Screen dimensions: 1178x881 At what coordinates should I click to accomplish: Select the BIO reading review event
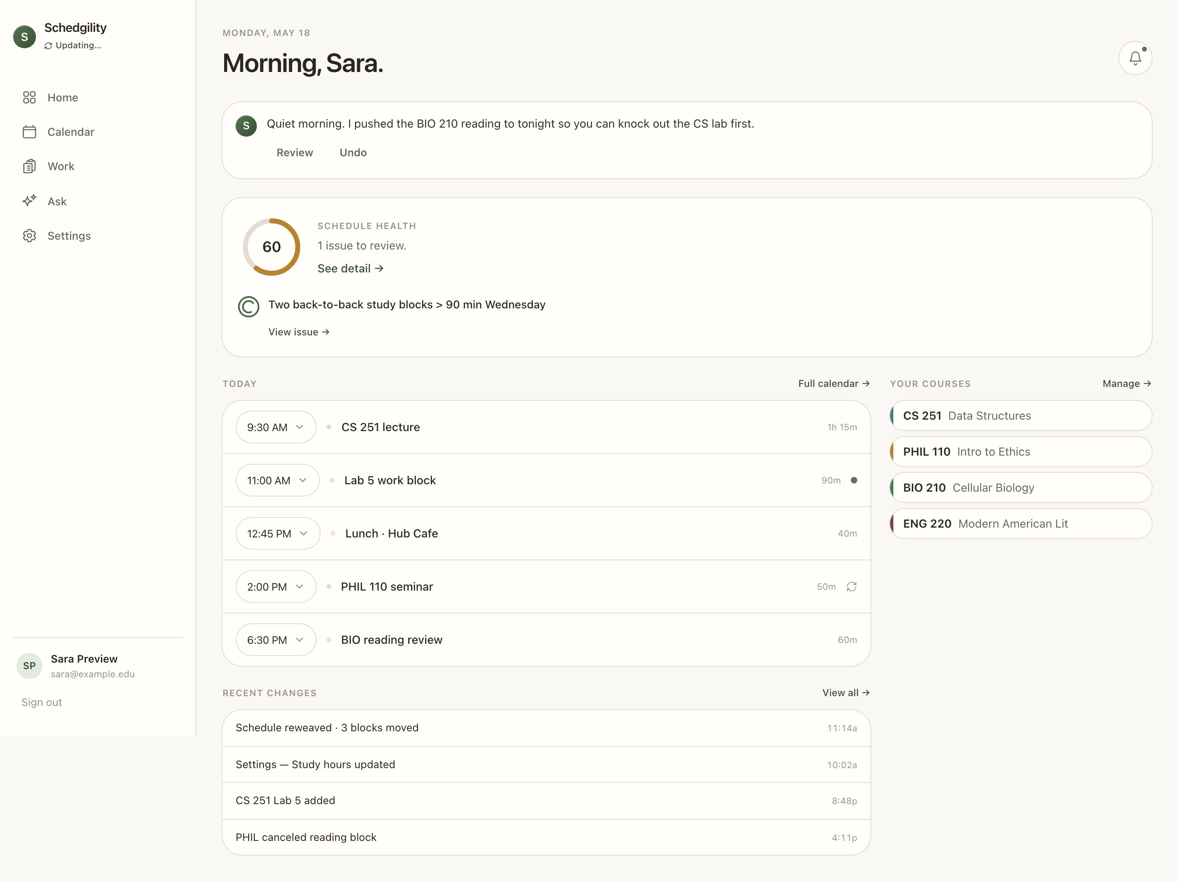pos(546,640)
